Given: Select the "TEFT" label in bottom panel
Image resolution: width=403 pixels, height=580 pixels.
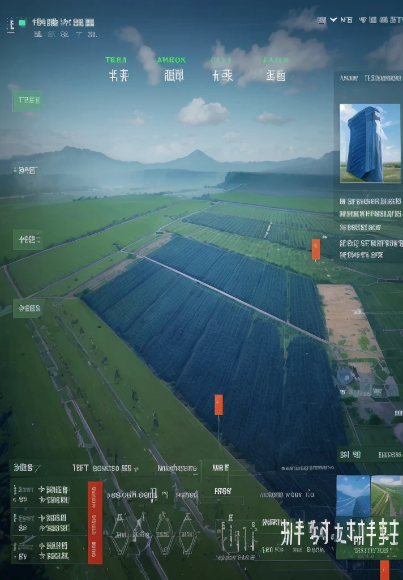Looking at the screenshot, I should tap(80, 468).
